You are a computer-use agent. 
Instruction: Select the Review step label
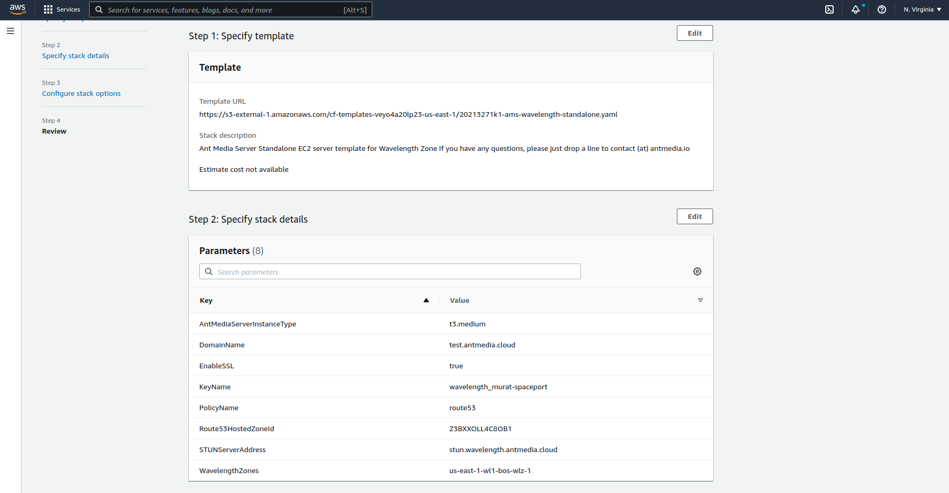tap(54, 131)
